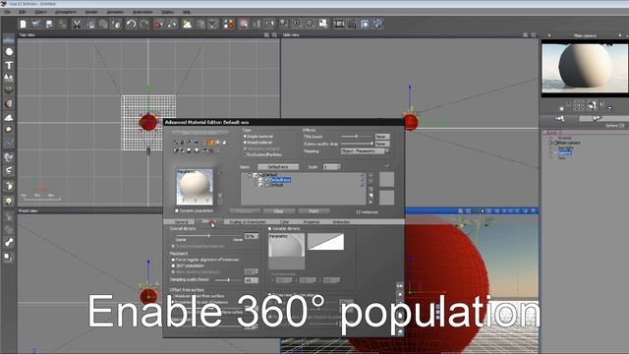Click the Open file icon in toolbar
This screenshot has height=354, width=629.
click(x=36, y=24)
